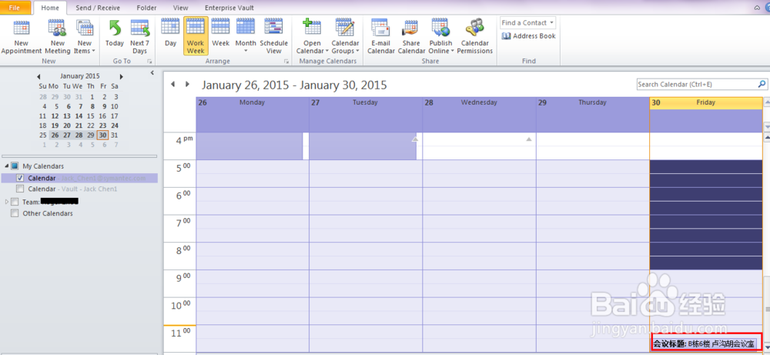Toggle My Calendars group checkbox

(x=14, y=166)
